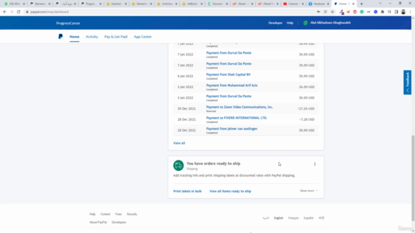This screenshot has width=415, height=233.
Task: Open payment to Zoom Video Communications, Inc.
Action: tap(239, 107)
